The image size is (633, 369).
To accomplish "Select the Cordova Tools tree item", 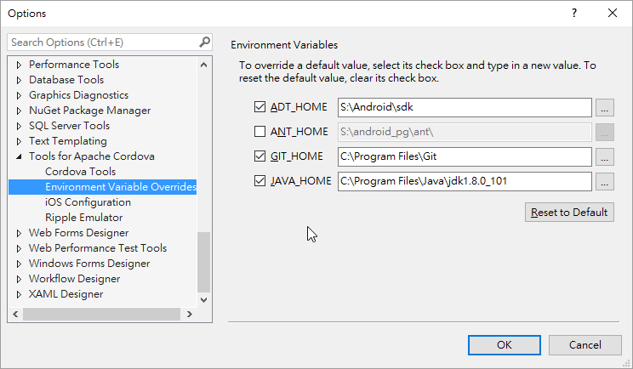I will [80, 172].
